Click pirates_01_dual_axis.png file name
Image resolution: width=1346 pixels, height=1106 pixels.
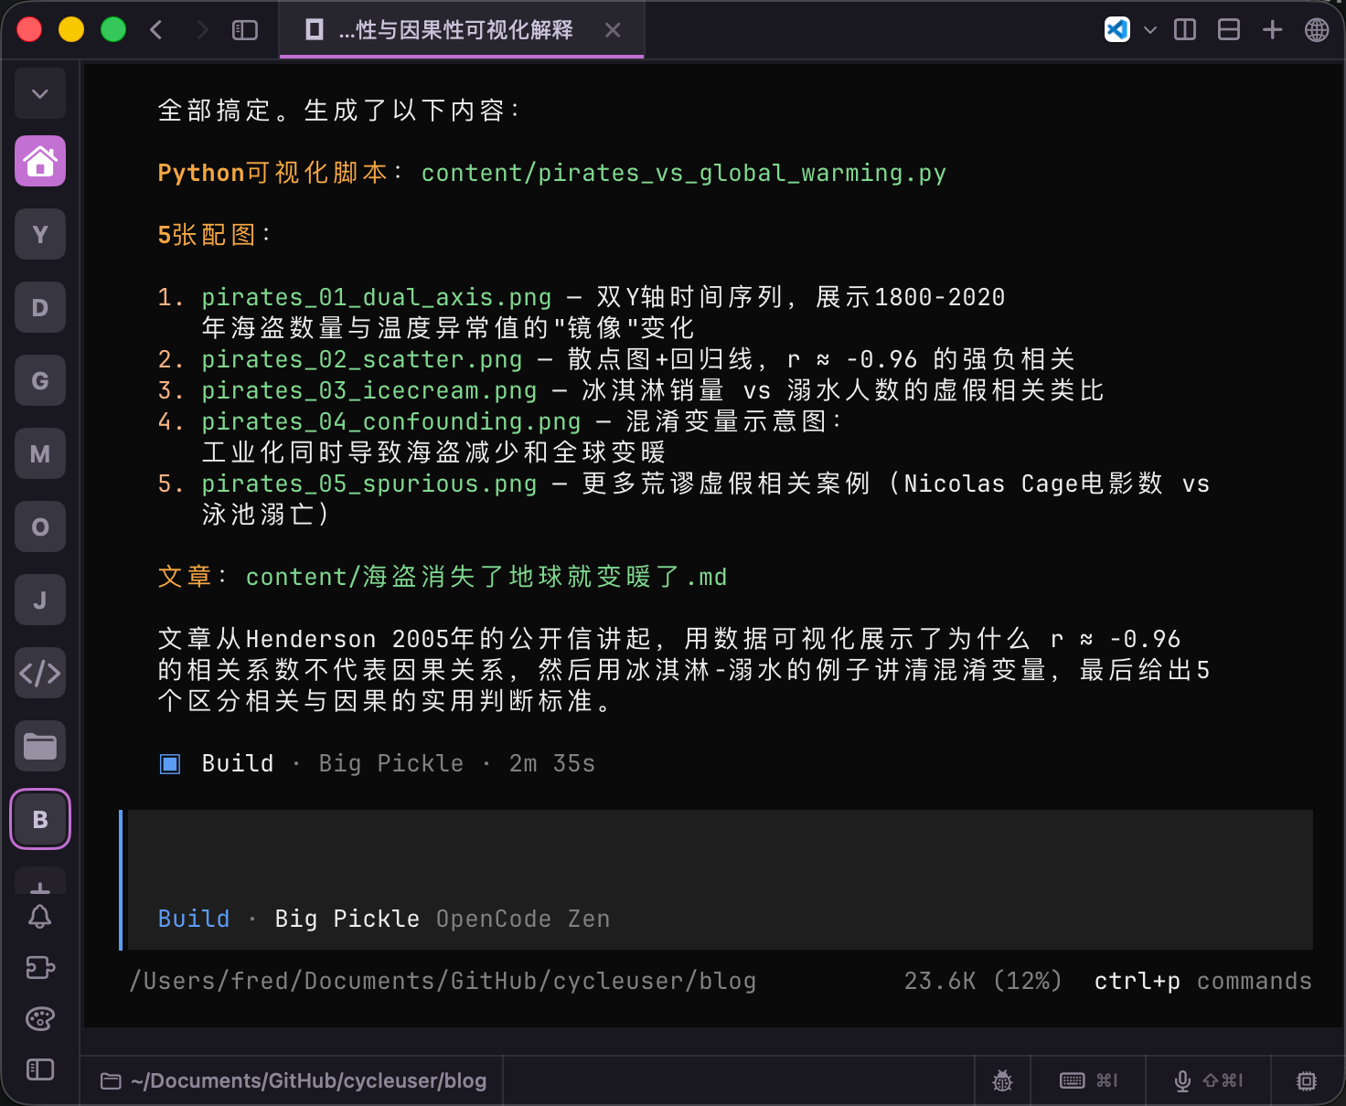tap(377, 297)
